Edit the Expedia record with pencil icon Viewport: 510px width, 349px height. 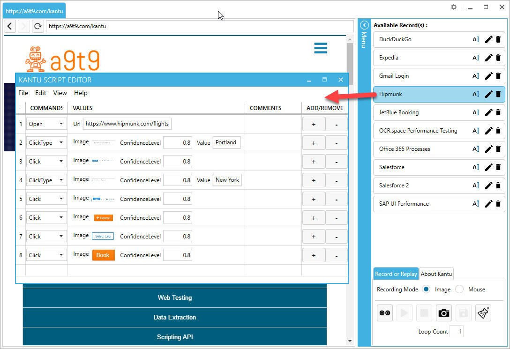pyautogui.click(x=488, y=58)
